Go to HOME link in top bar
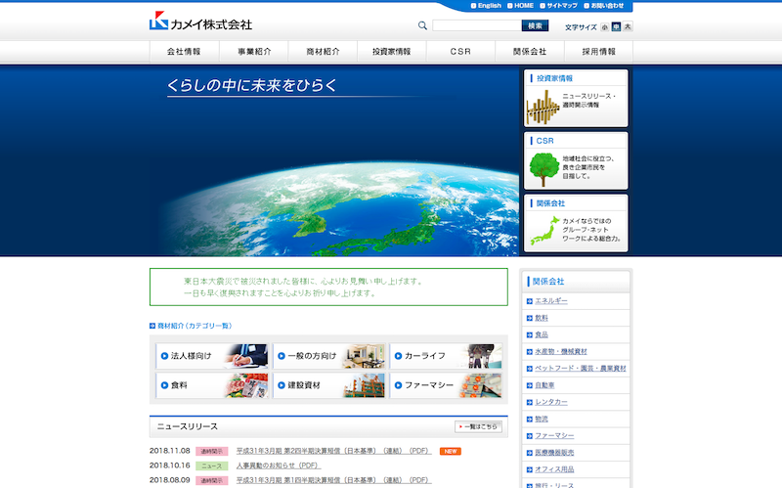Screen dimensions: 782x488 pyautogui.click(x=521, y=6)
